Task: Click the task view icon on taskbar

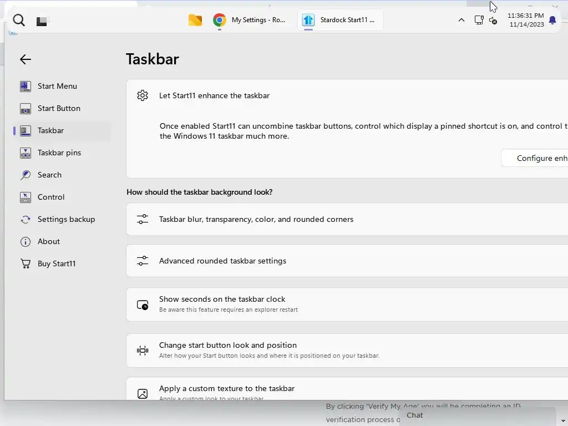Action: [x=42, y=21]
